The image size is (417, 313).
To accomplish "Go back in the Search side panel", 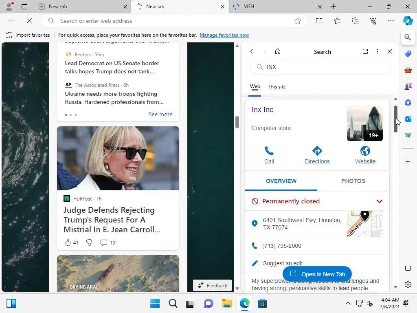I will pos(252,51).
